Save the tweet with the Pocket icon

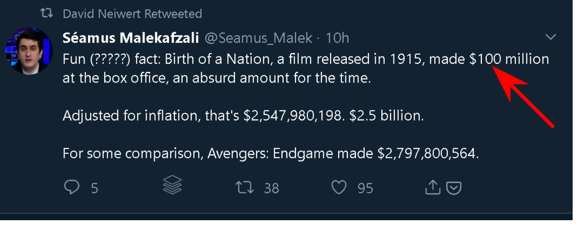click(454, 188)
